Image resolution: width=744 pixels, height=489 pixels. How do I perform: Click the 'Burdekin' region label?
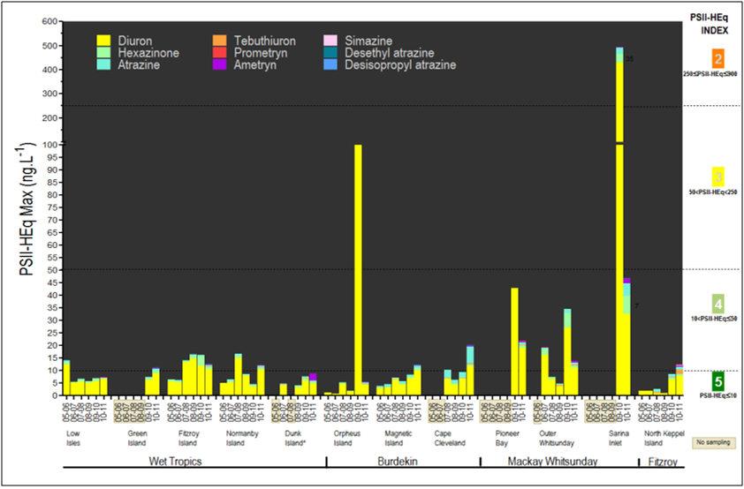398,461
